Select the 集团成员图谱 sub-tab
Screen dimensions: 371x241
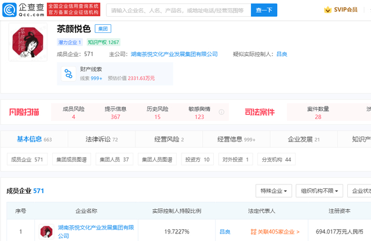click(x=70, y=160)
